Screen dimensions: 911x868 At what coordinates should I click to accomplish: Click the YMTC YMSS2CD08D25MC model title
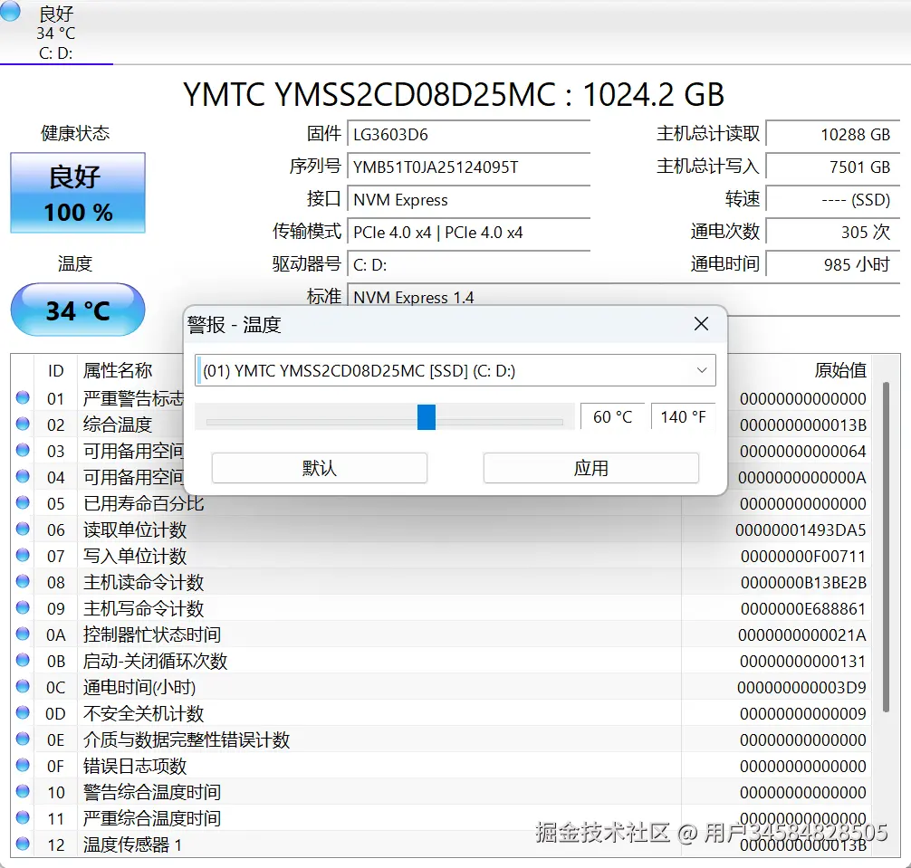click(x=454, y=94)
